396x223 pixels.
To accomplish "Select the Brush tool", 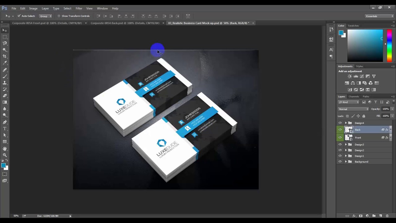I will [5, 76].
